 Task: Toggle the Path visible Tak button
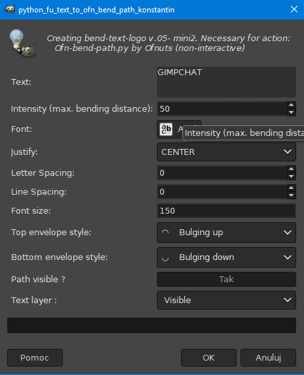tap(226, 279)
